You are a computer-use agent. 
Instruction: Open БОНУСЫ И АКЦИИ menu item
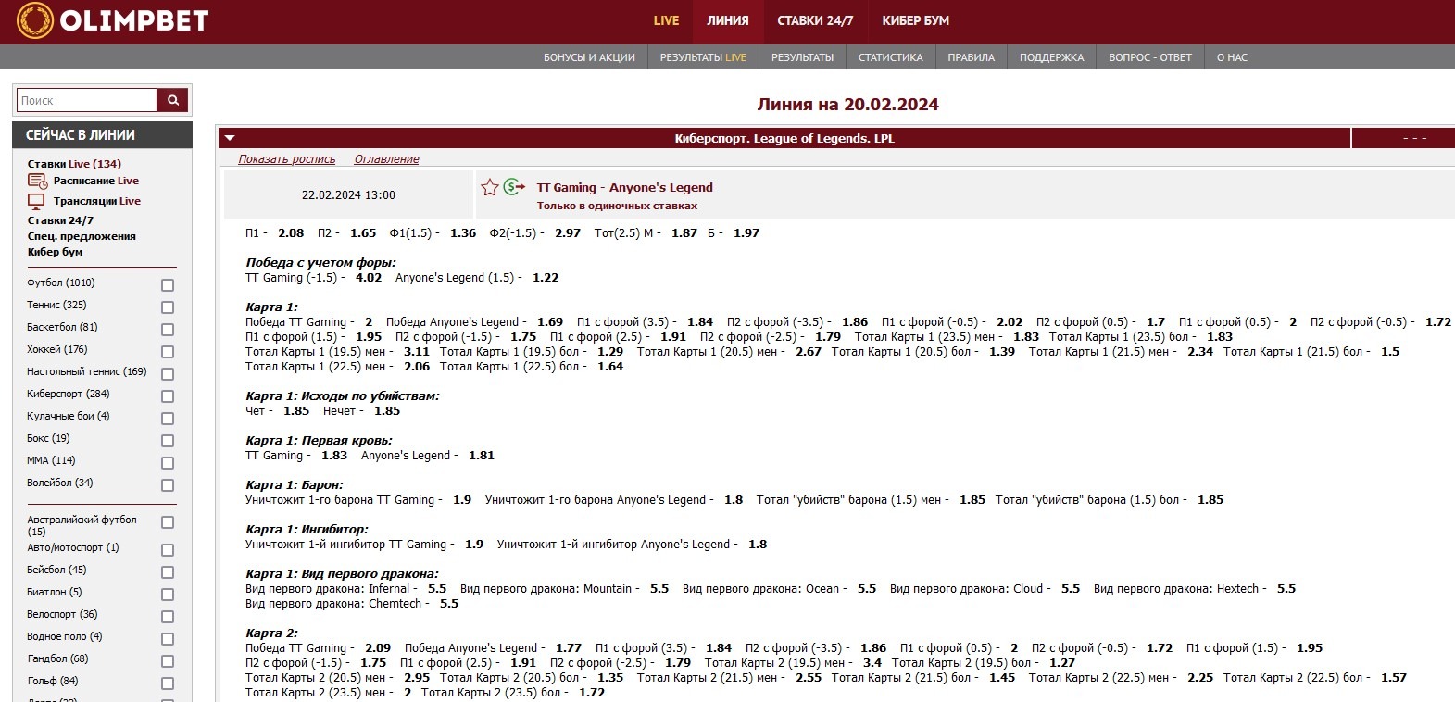pos(589,57)
